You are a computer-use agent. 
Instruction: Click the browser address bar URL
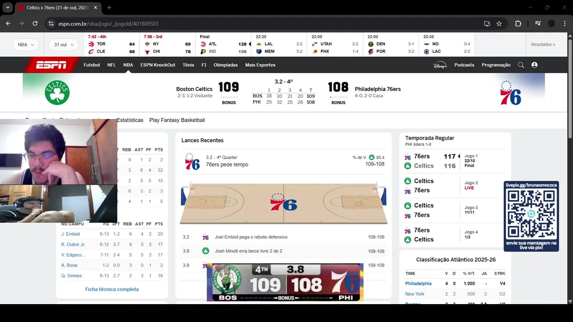108,24
